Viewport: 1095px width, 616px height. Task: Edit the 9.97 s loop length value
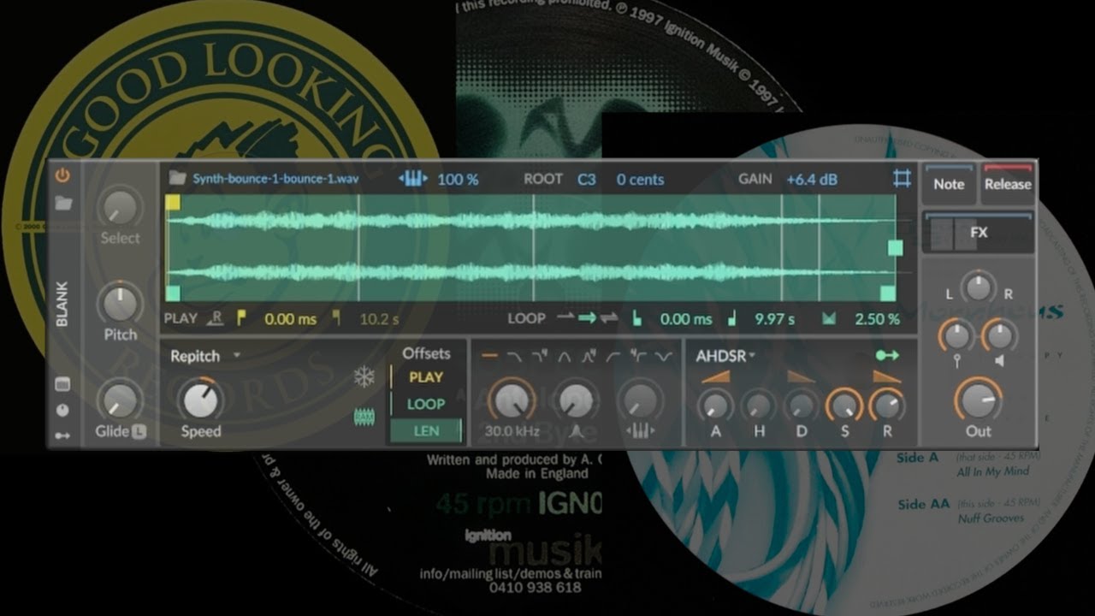[x=774, y=319]
